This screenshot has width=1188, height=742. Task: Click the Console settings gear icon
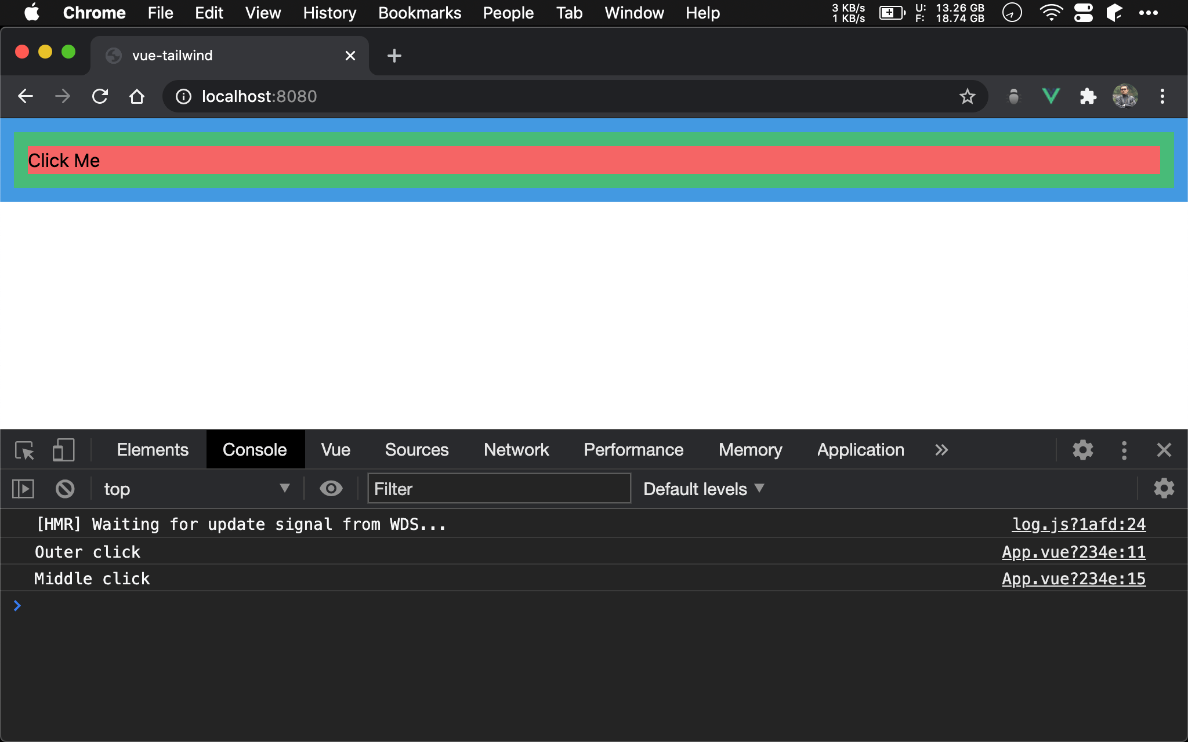(1164, 488)
